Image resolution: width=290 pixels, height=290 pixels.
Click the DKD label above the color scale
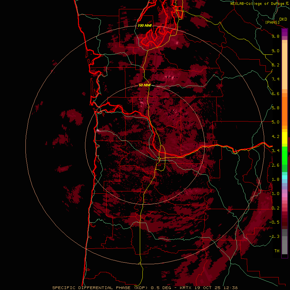coord(283,19)
